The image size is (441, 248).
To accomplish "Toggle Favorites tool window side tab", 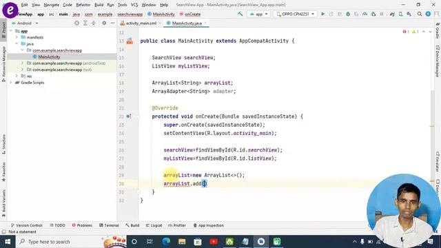I will click(x=3, y=172).
